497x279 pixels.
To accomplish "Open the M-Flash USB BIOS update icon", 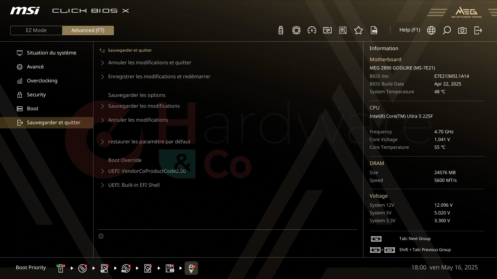I will coord(281,30).
